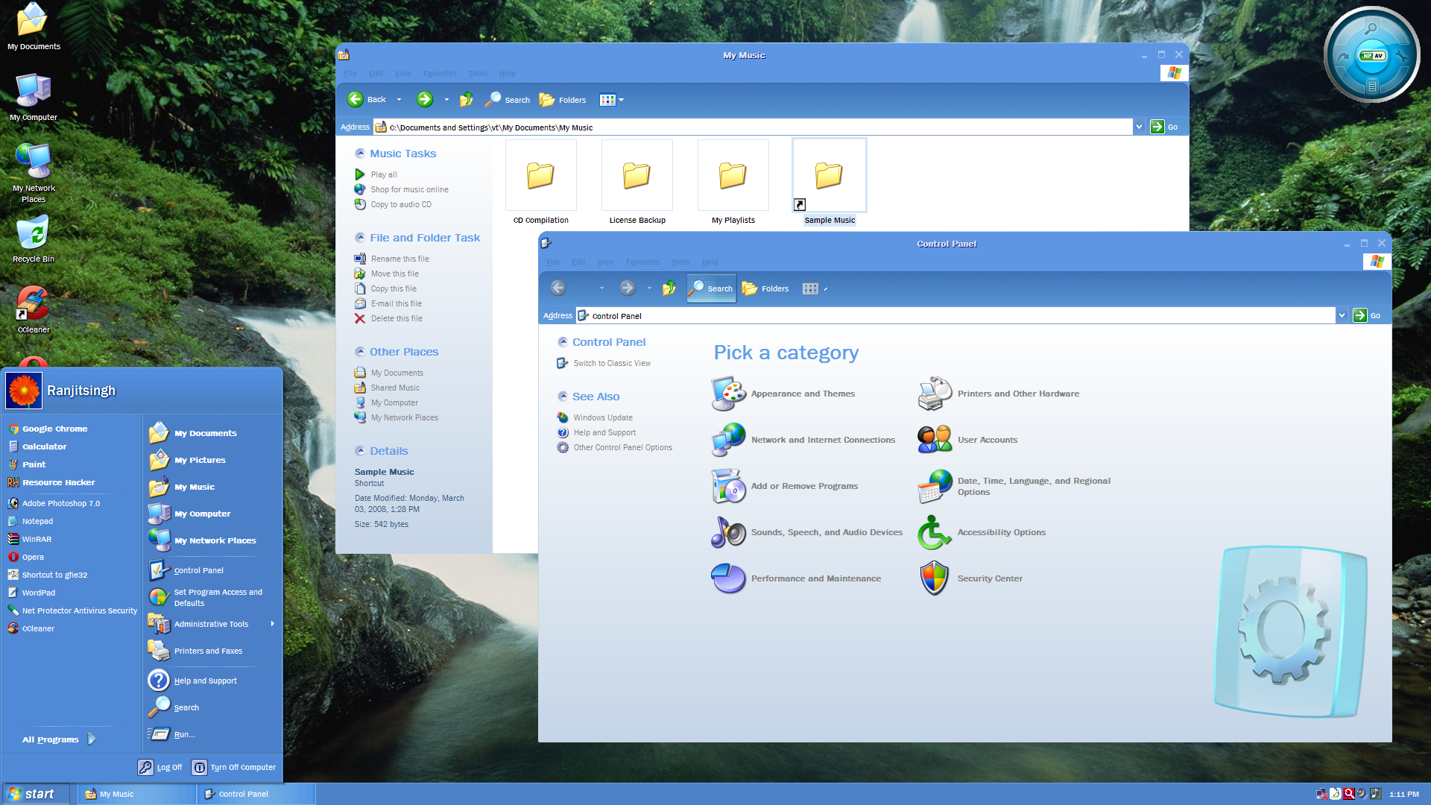Open Security Center shield icon

pos(934,578)
